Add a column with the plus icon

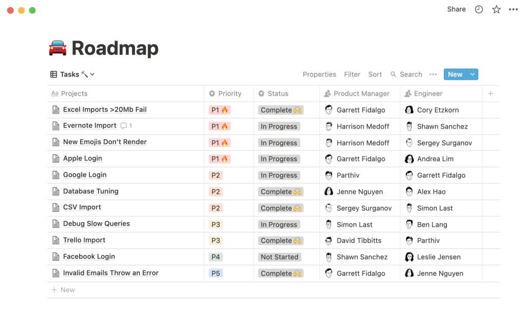pyautogui.click(x=491, y=94)
